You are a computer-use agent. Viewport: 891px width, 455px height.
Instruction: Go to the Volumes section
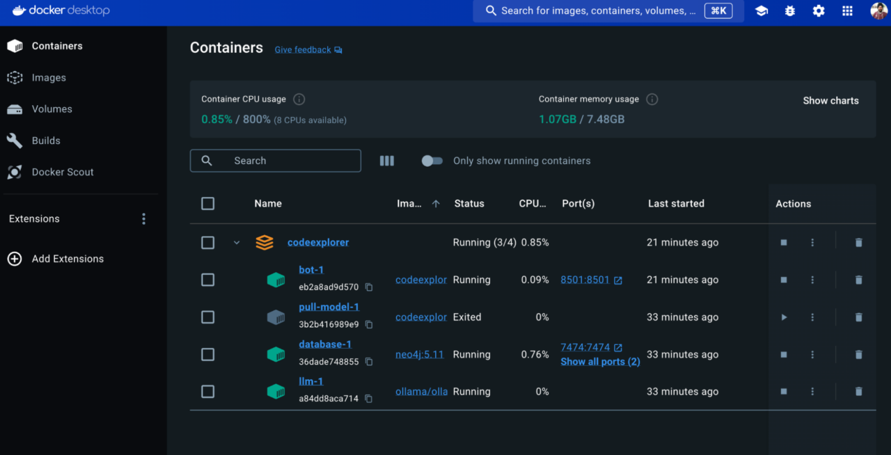51,109
